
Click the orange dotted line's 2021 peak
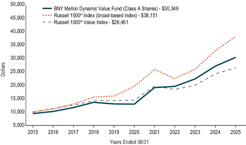154,70
